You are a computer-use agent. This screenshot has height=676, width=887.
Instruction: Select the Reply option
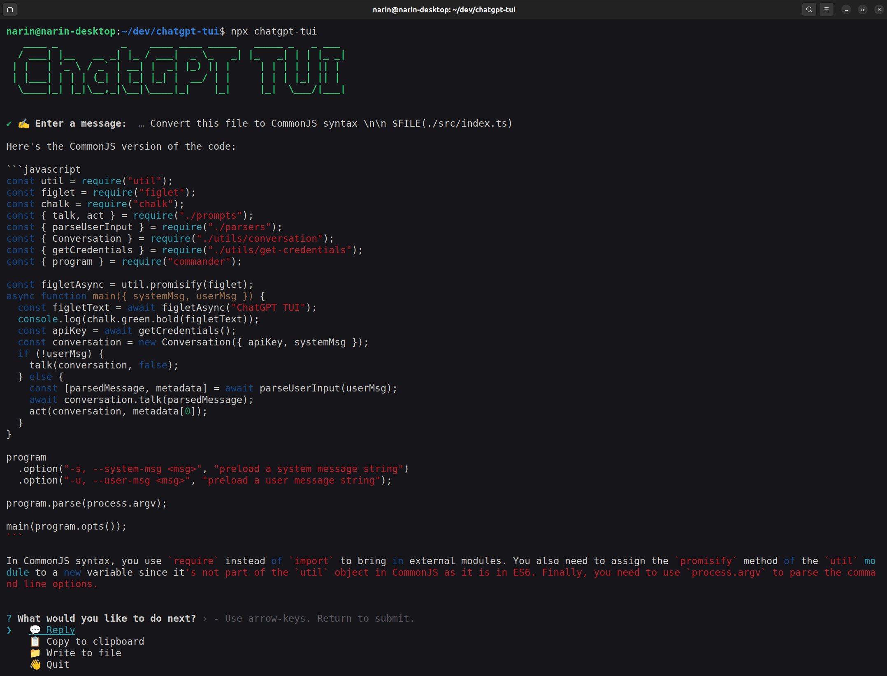coord(60,630)
